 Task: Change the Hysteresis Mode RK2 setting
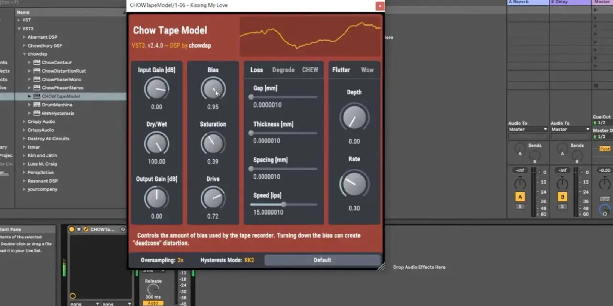249,260
